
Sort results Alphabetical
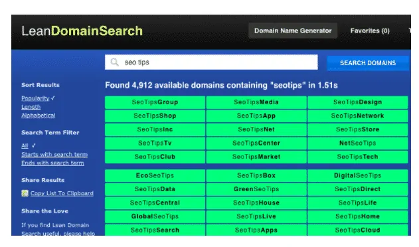click(x=39, y=116)
